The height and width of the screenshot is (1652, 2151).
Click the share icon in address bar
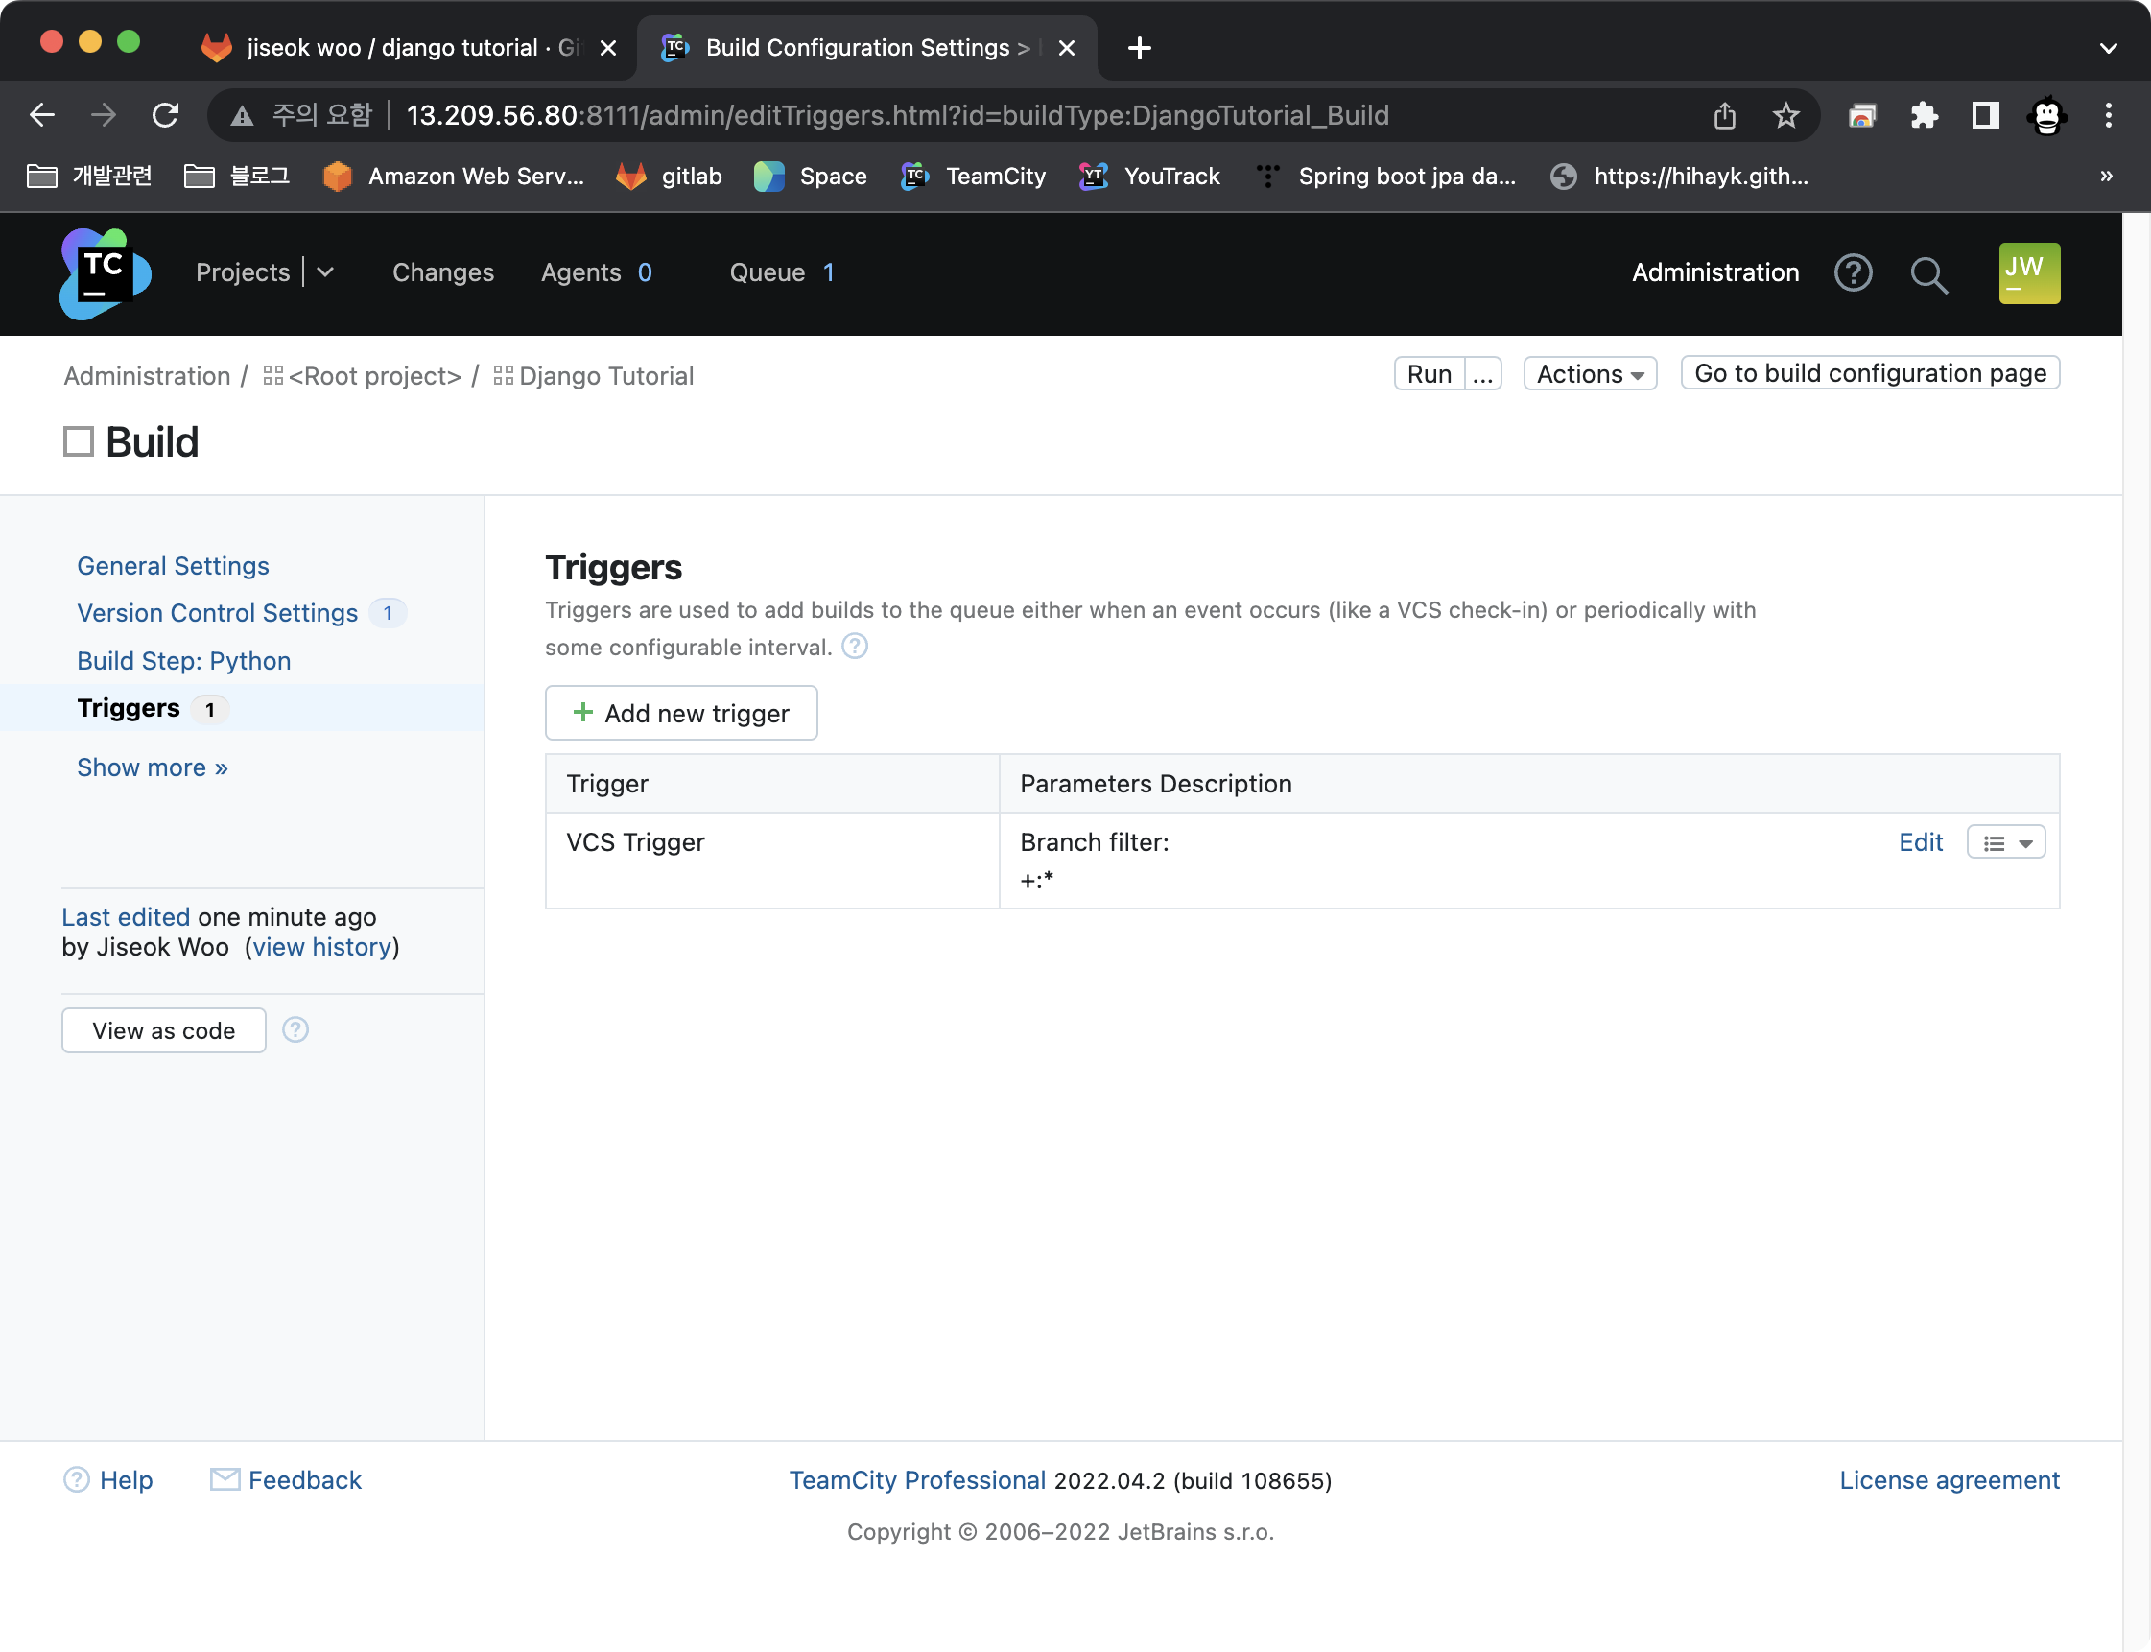tap(1724, 115)
